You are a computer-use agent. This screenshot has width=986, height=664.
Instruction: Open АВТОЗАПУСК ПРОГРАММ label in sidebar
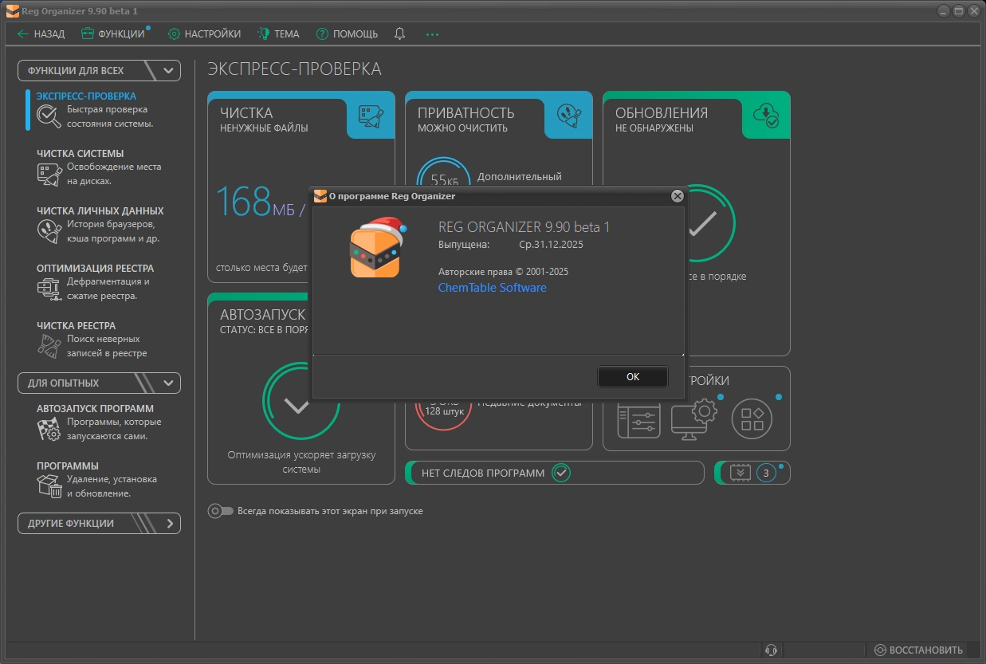click(96, 409)
